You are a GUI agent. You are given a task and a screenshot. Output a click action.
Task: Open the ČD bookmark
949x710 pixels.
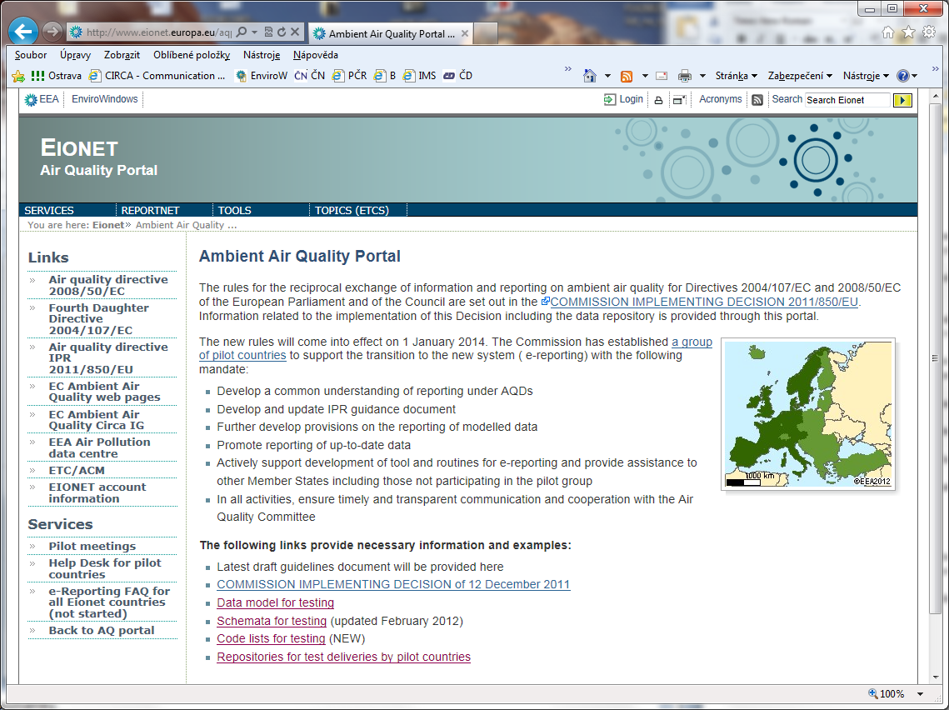tap(457, 76)
